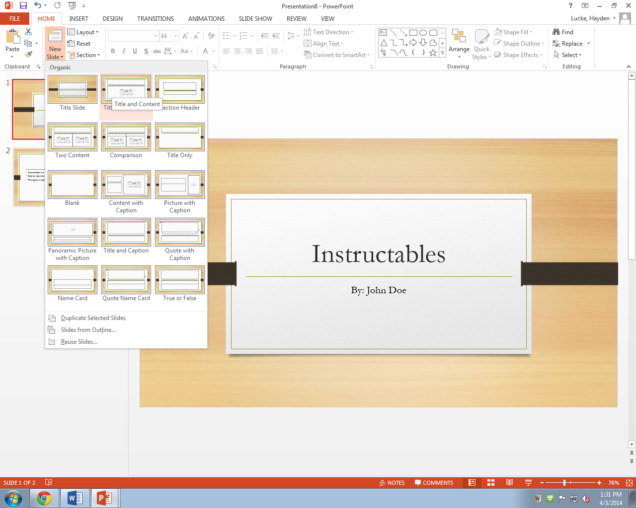This screenshot has height=508, width=636.
Task: Insert a text box from the shapes gallery
Action: point(384,32)
